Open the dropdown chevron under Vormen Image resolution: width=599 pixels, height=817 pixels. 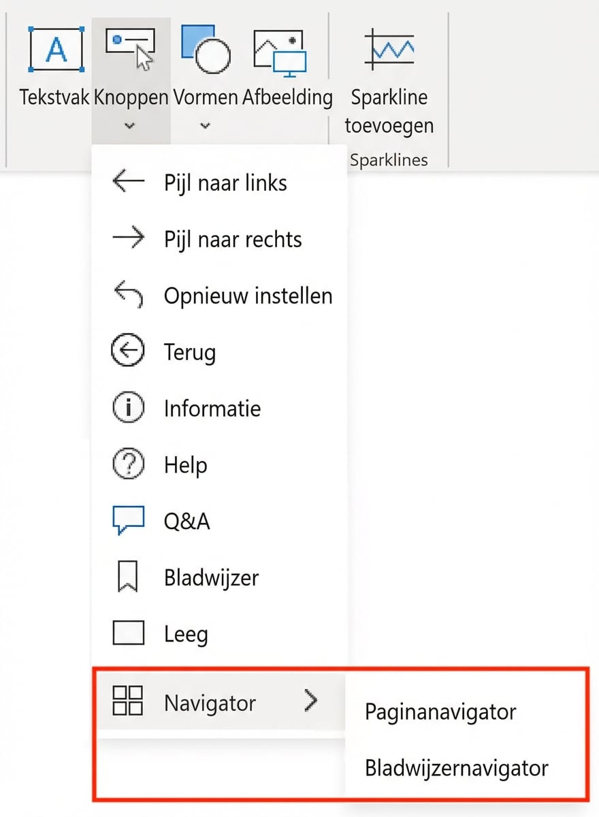coord(204,126)
